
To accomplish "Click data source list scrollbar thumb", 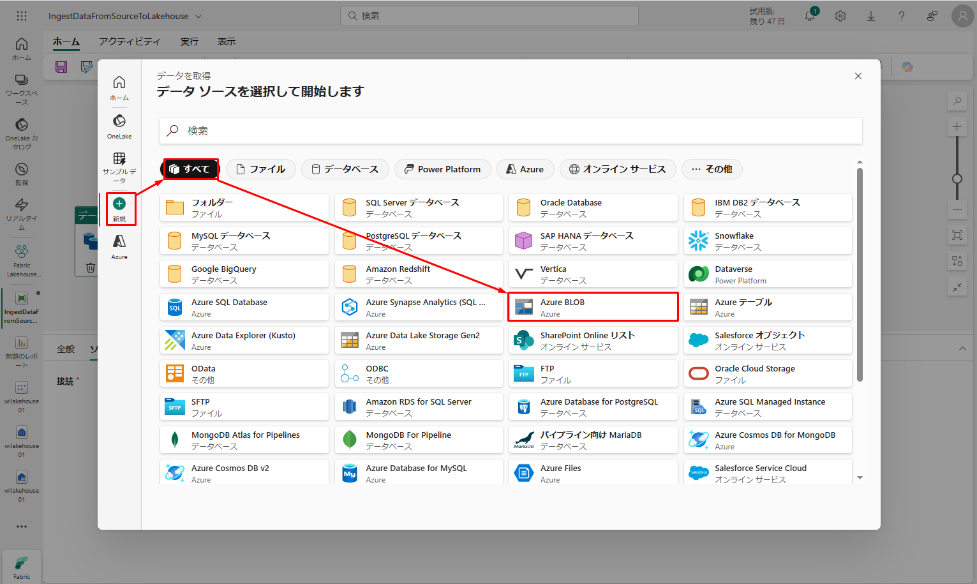I will pos(860,274).
